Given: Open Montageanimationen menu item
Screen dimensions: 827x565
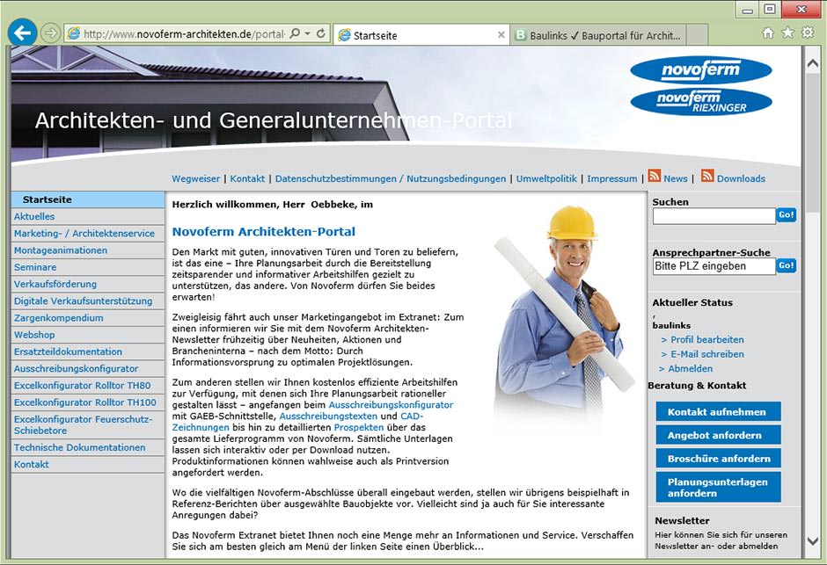Looking at the screenshot, I should click(x=88, y=250).
